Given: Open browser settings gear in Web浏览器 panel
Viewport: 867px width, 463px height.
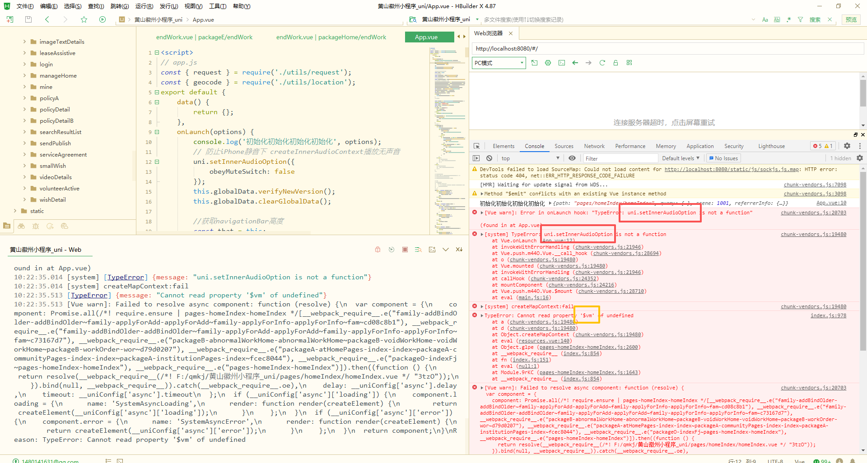Looking at the screenshot, I should 548,63.
